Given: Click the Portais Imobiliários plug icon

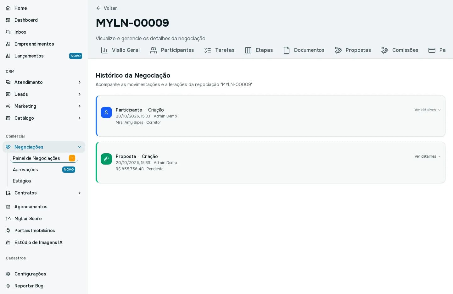Looking at the screenshot, I should point(8,231).
